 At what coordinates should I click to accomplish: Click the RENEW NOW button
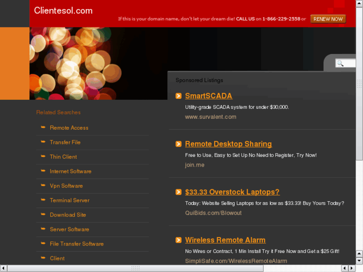click(x=328, y=19)
